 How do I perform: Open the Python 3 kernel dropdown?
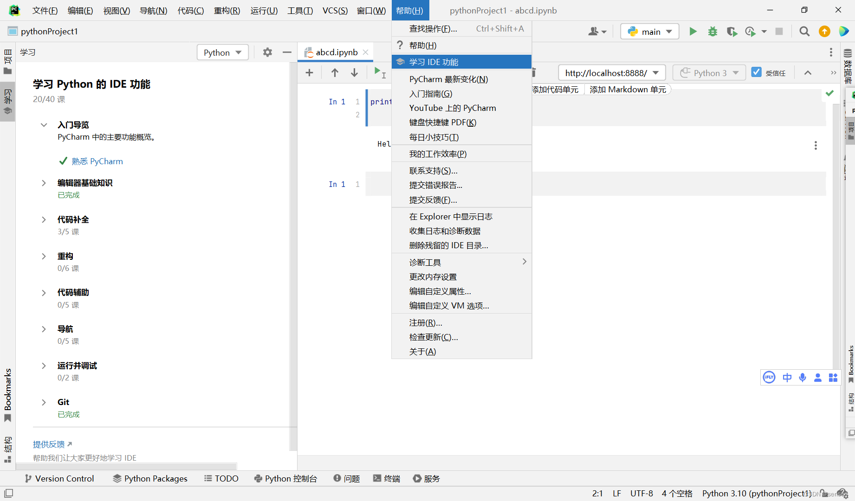[x=709, y=73]
